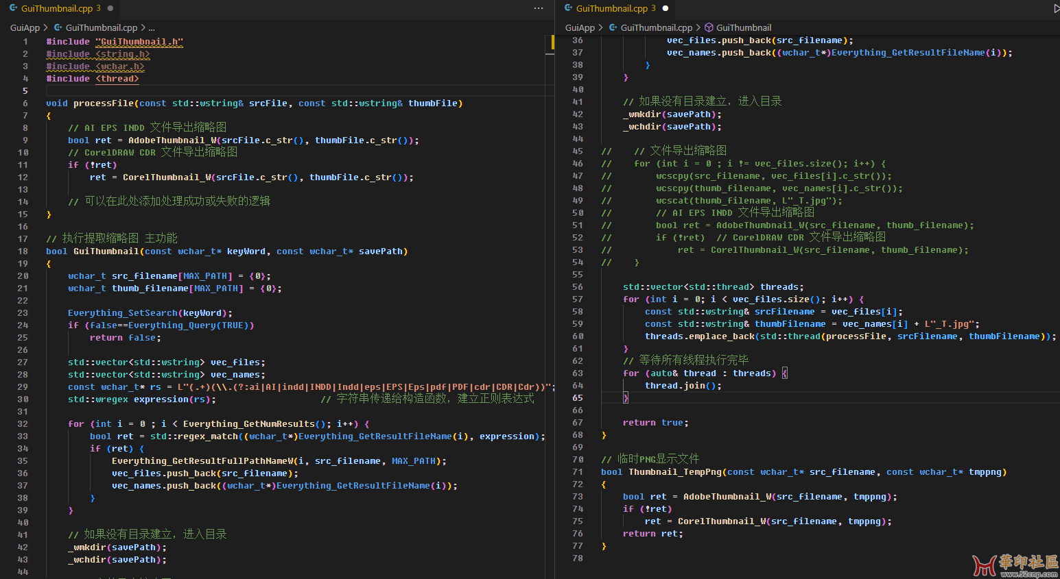Click 'Everything_SetSearch(keyWord);' on line 23
Viewport: 1060px width, 579px height.
pos(150,313)
